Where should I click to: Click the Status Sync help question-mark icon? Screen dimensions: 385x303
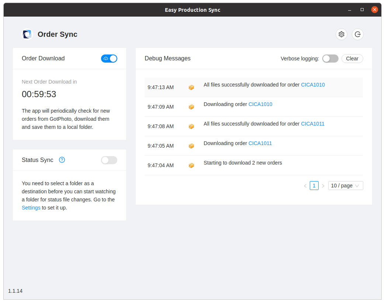point(62,160)
